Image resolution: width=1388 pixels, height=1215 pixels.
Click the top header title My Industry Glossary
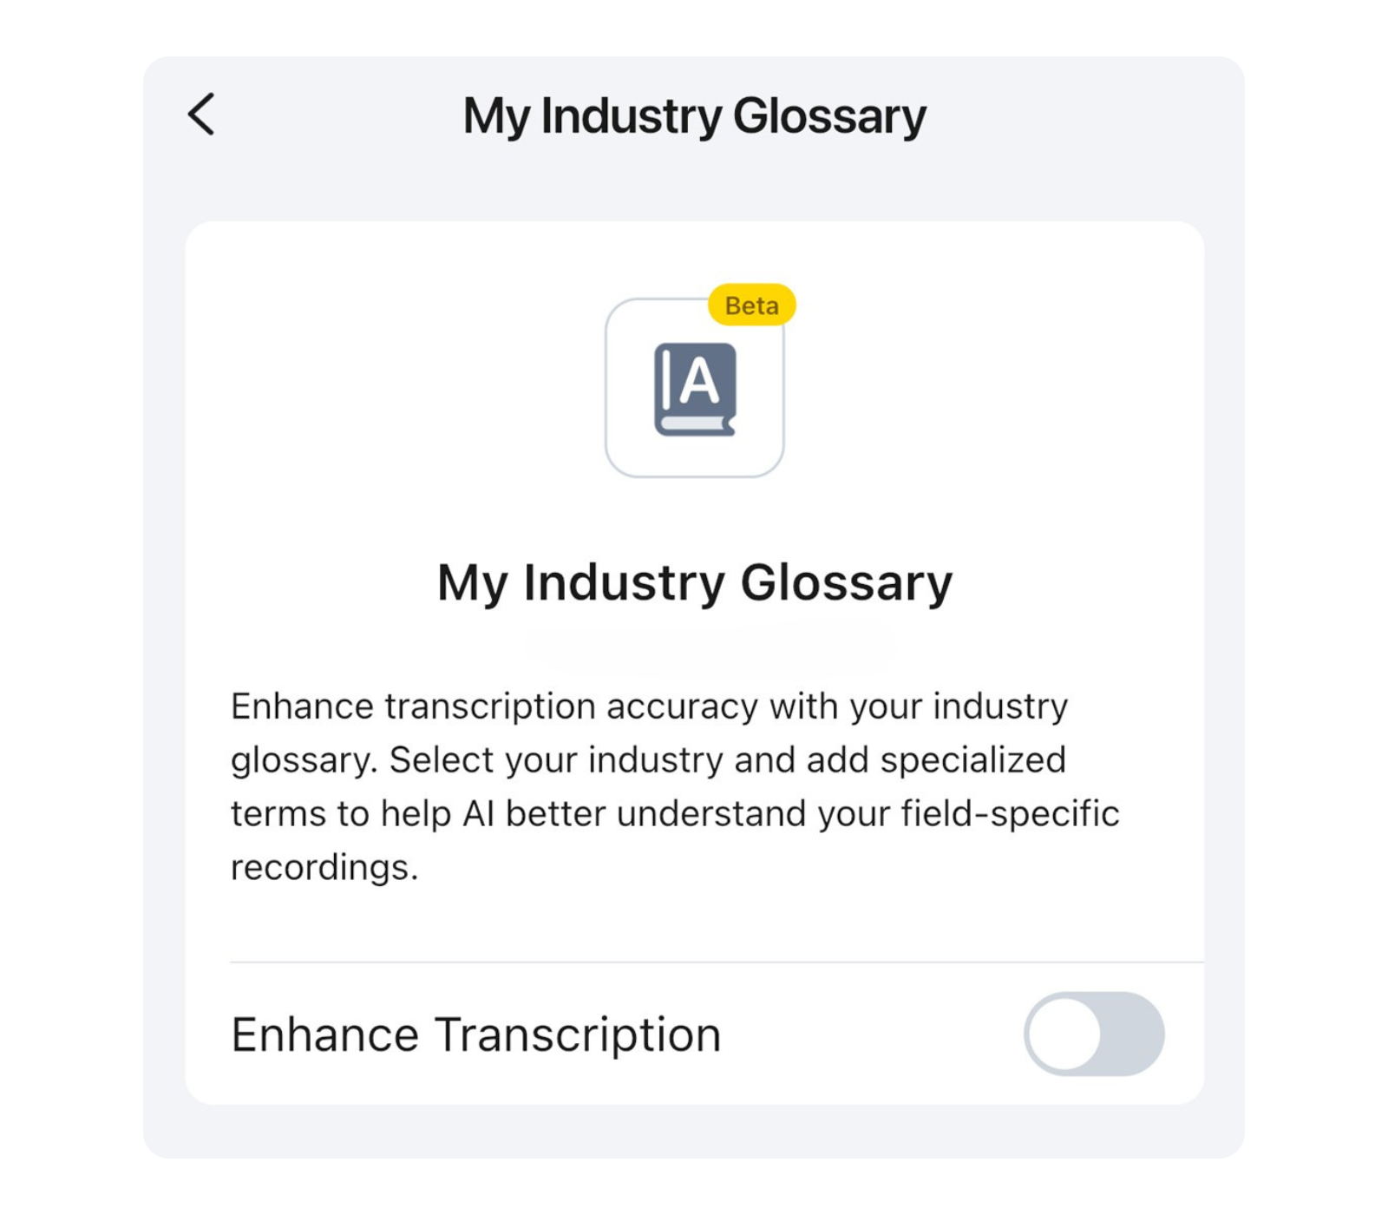click(694, 116)
